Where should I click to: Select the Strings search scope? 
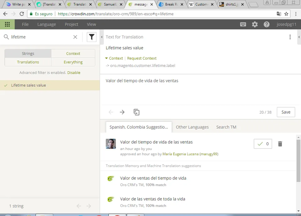tap(28, 54)
